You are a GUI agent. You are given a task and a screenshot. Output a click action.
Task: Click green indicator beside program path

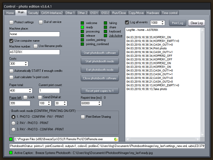(x=11, y=139)
